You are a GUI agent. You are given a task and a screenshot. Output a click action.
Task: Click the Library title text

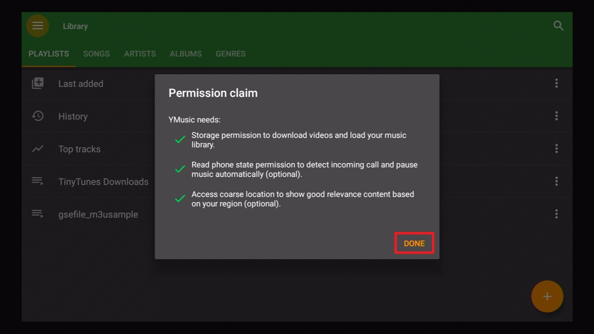pyautogui.click(x=75, y=26)
